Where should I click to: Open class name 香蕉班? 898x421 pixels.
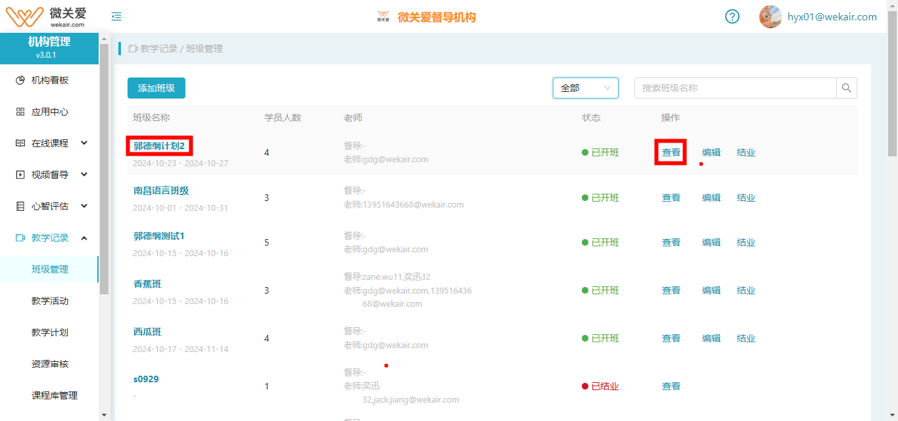[147, 284]
